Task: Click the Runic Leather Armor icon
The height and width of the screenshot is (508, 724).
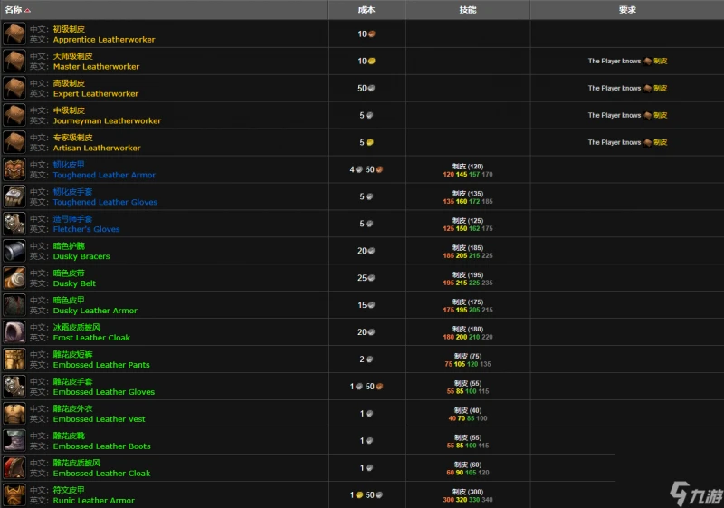Action: tap(14, 495)
